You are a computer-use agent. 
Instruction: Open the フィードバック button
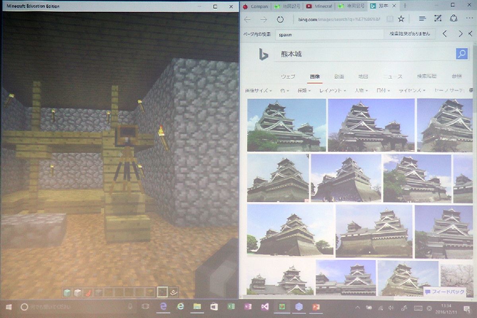pos(444,292)
